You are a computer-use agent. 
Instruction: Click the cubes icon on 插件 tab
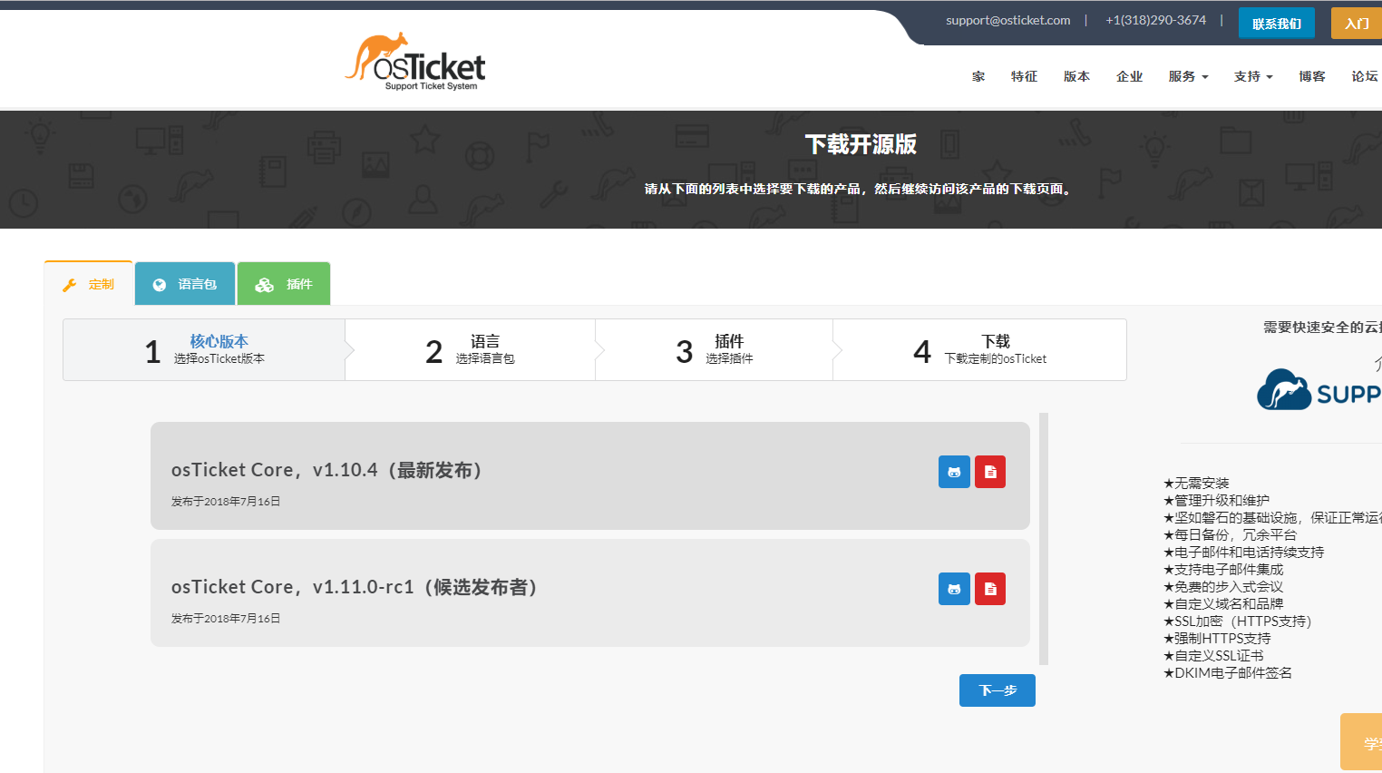coord(264,285)
